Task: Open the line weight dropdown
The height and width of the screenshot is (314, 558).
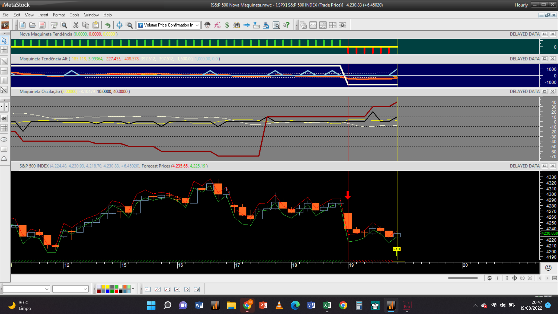Action: (x=85, y=289)
